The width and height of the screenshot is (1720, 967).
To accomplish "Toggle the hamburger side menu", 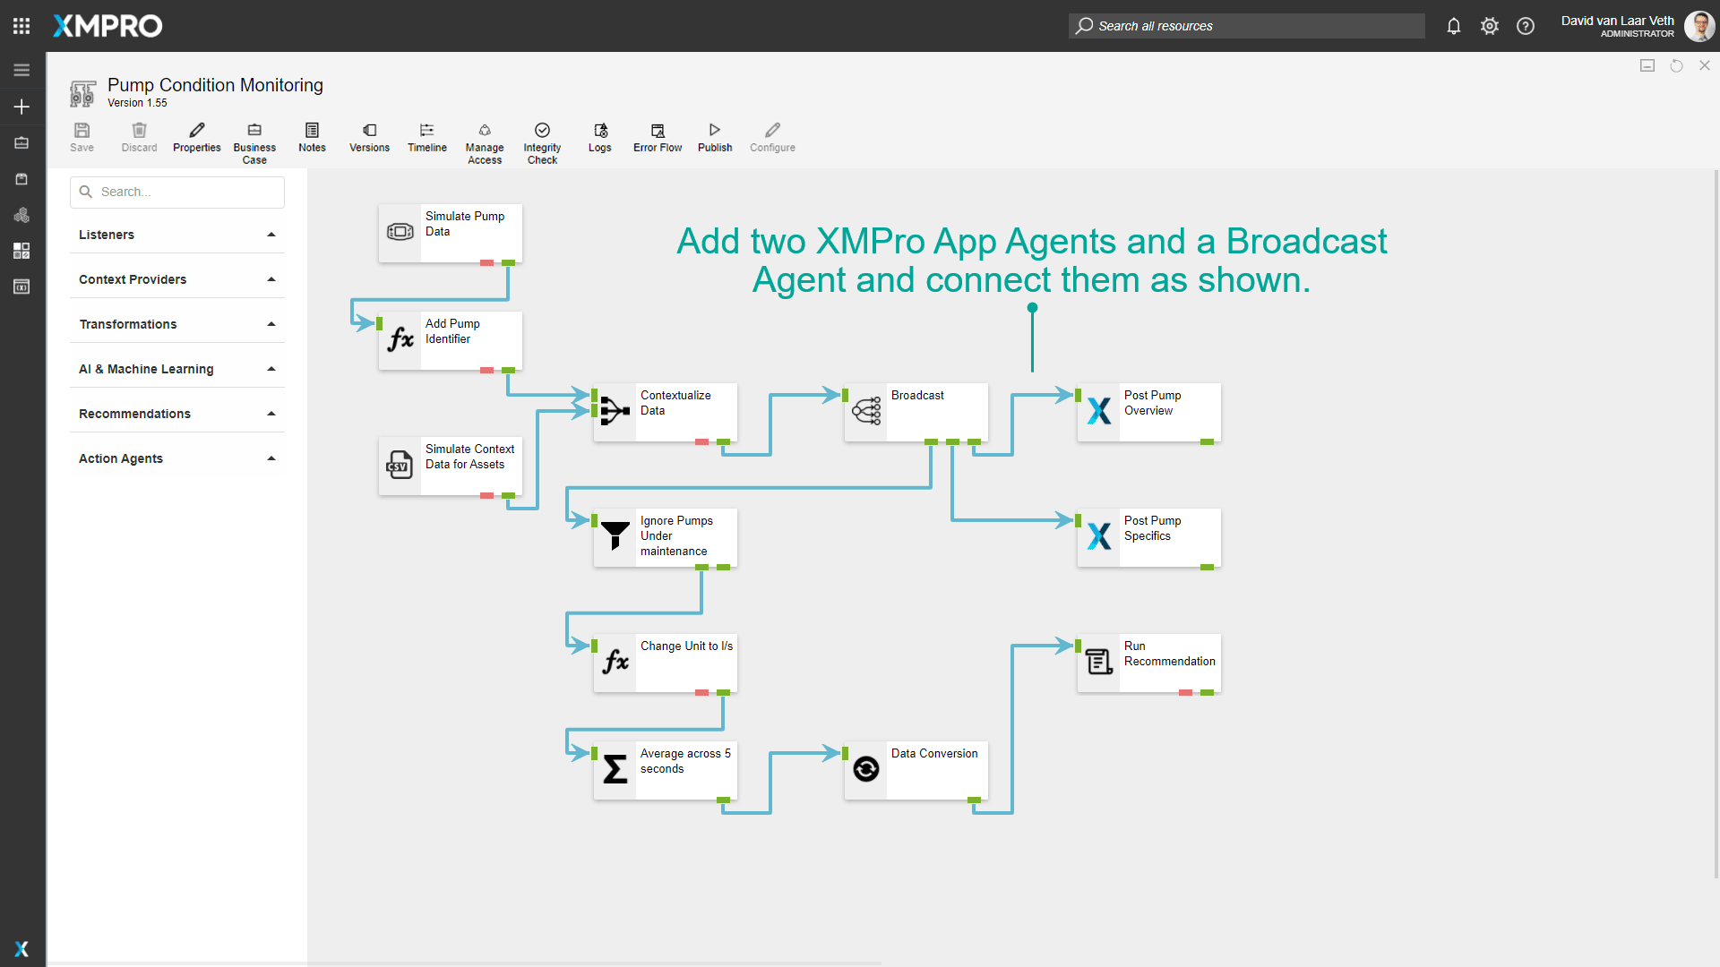I will [x=21, y=70].
